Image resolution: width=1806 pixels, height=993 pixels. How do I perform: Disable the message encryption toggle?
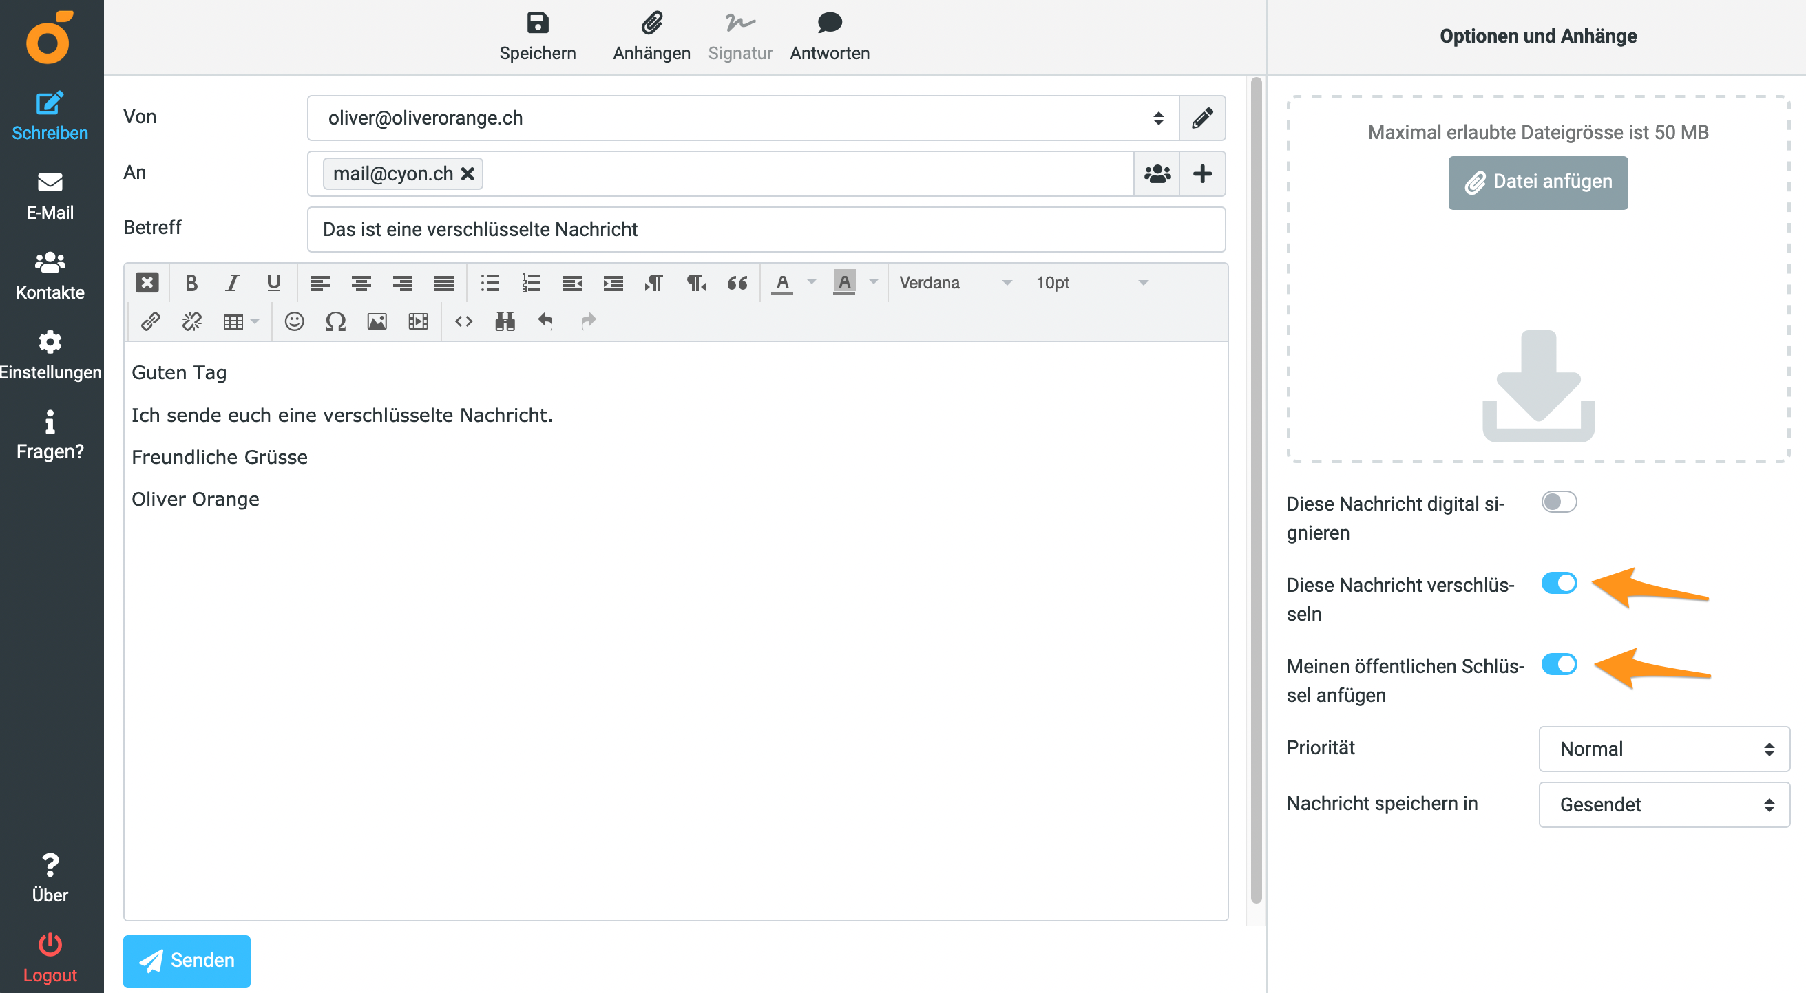coord(1558,583)
